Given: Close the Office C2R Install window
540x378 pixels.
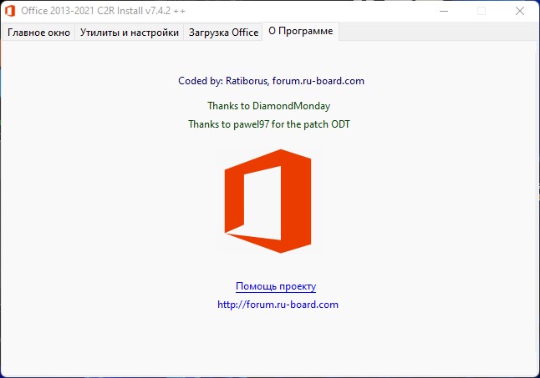Looking at the screenshot, I should pyautogui.click(x=520, y=11).
